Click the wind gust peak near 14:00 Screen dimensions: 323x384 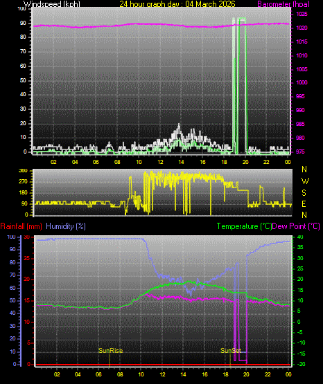[x=179, y=126]
